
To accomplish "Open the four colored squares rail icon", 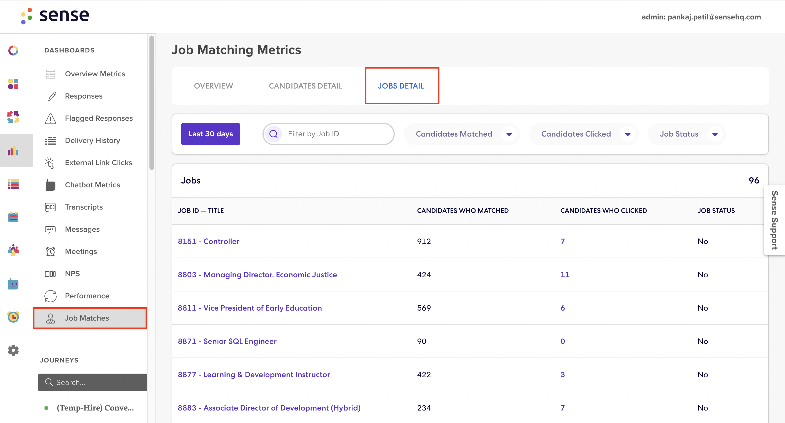I will 13,84.
